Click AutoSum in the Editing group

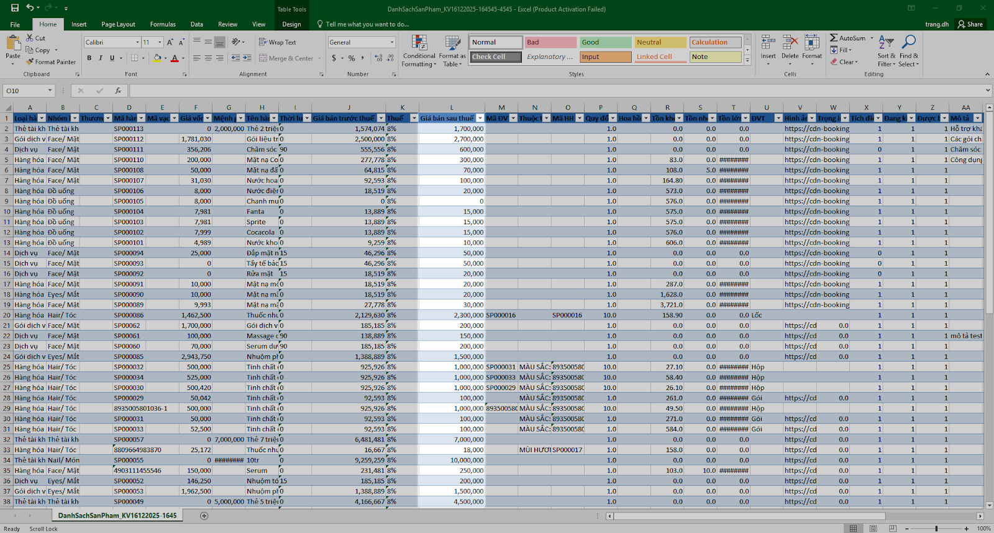848,38
